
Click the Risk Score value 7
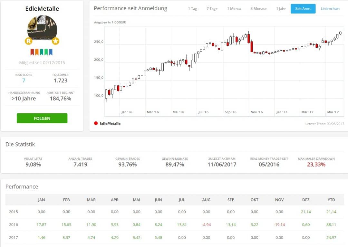24,81
